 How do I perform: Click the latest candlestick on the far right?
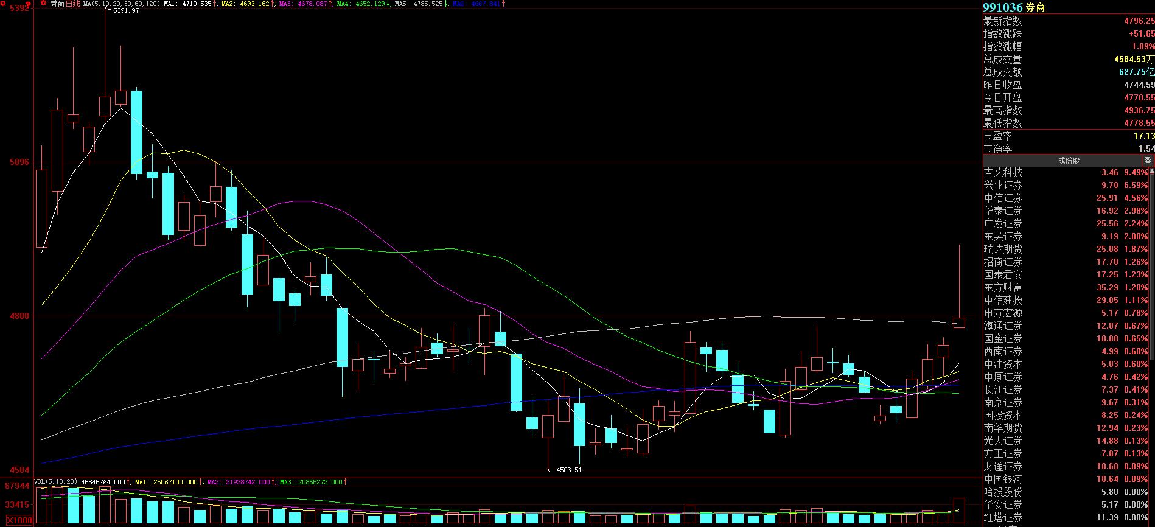click(x=959, y=323)
